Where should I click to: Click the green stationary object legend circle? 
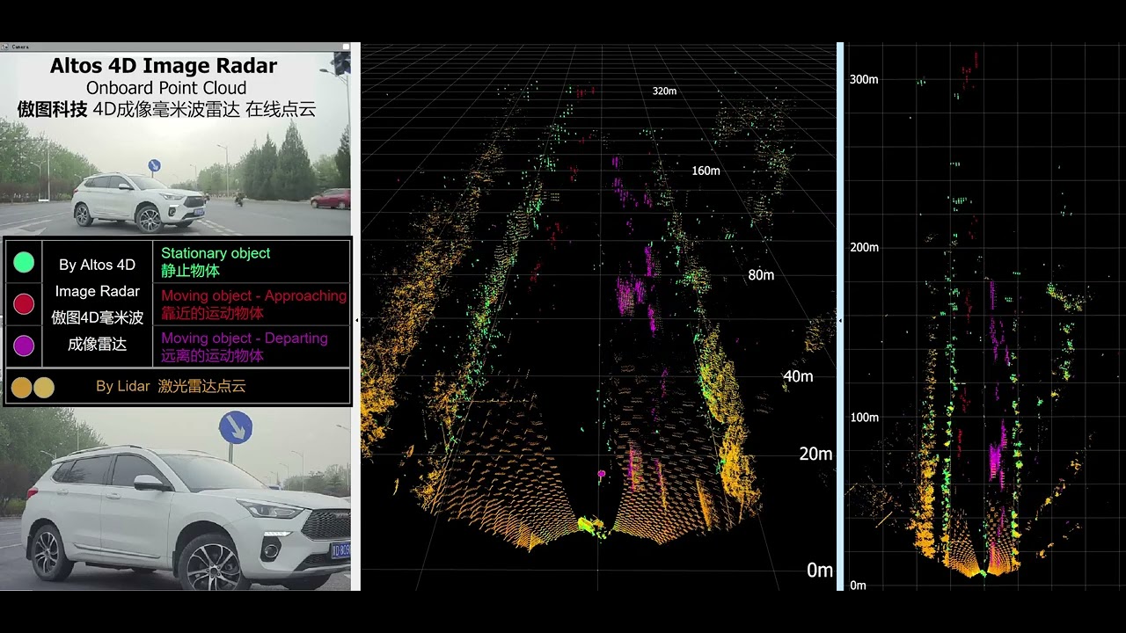click(24, 262)
